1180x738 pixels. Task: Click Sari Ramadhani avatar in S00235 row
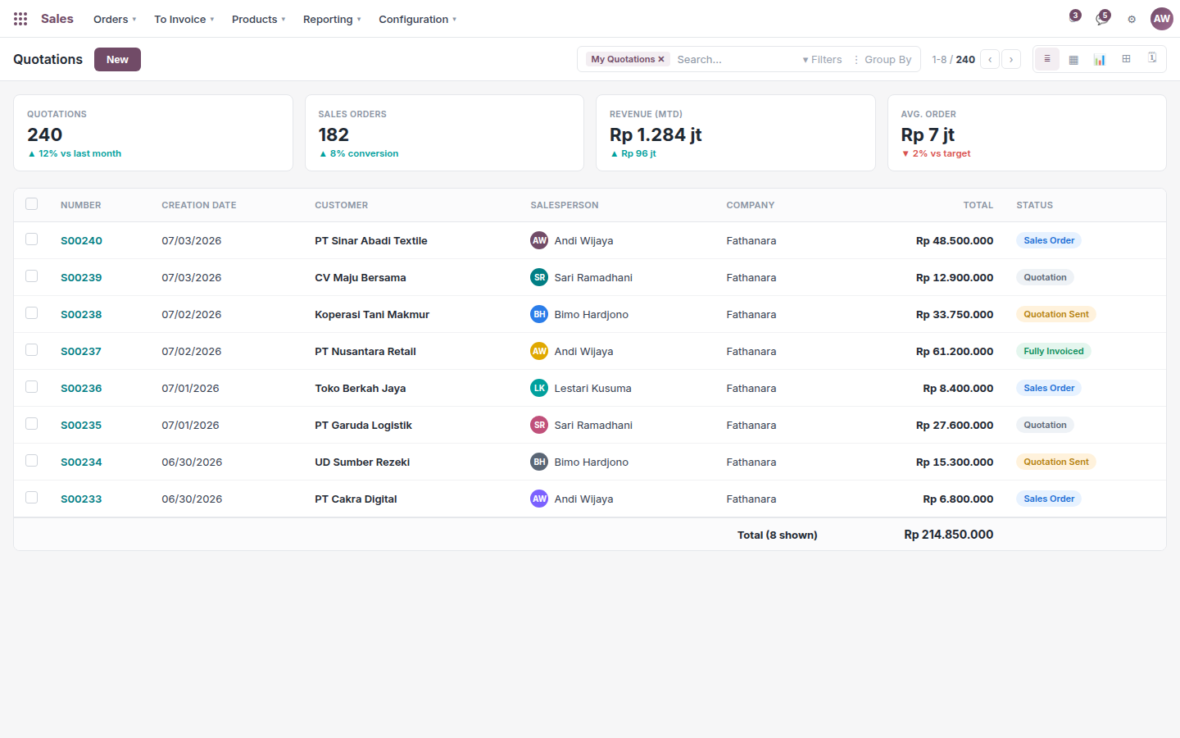(x=539, y=425)
